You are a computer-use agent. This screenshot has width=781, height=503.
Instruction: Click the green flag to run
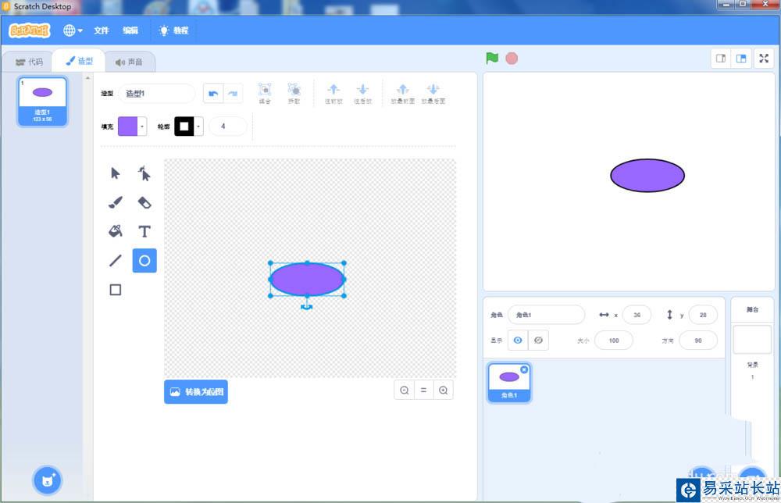[492, 59]
